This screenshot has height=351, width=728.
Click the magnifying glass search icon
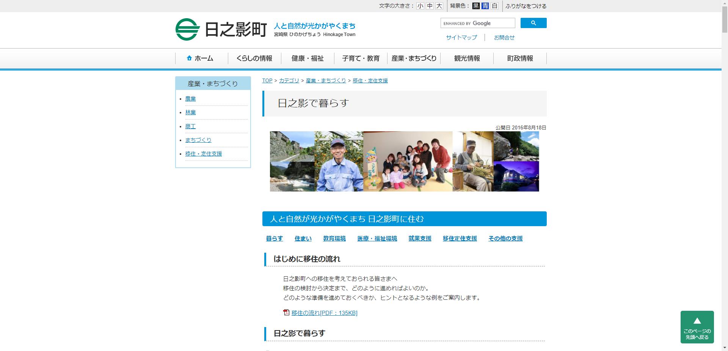coord(533,23)
